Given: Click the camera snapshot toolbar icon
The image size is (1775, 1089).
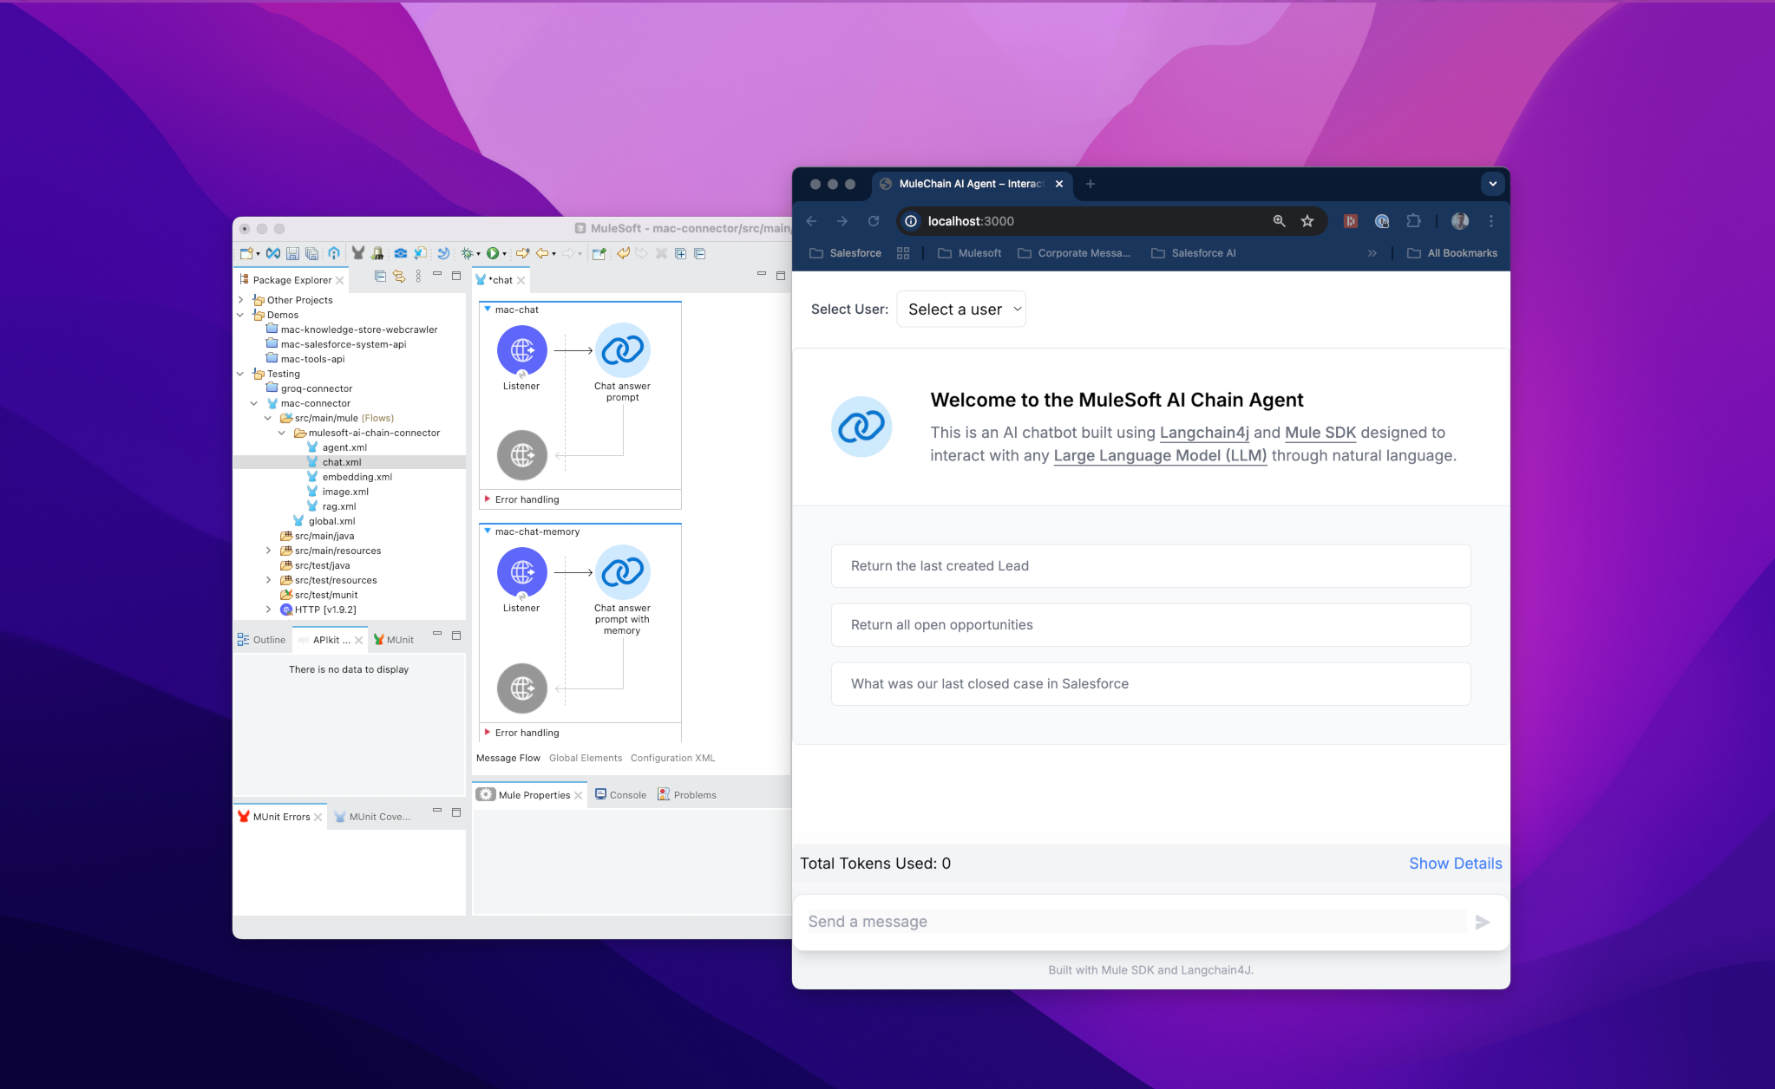Looking at the screenshot, I should click(x=400, y=253).
